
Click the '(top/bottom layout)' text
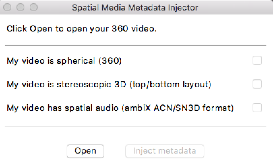tap(170, 85)
